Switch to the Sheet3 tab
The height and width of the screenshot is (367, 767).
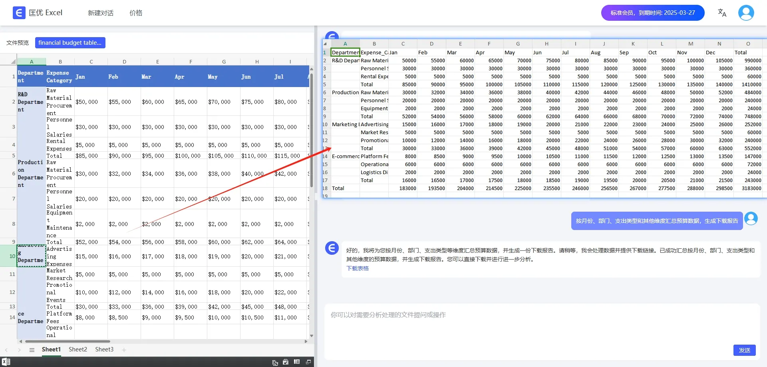coord(104,349)
